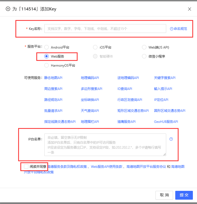Open 高德服务条款及隐私权政策 link
This screenshot has width=197, height=204.
tap(67, 166)
